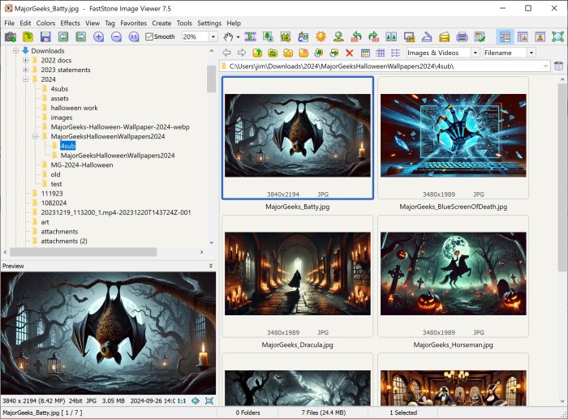Click the favorites star folder icon
This screenshot has height=419, width=568.
pos(288,53)
